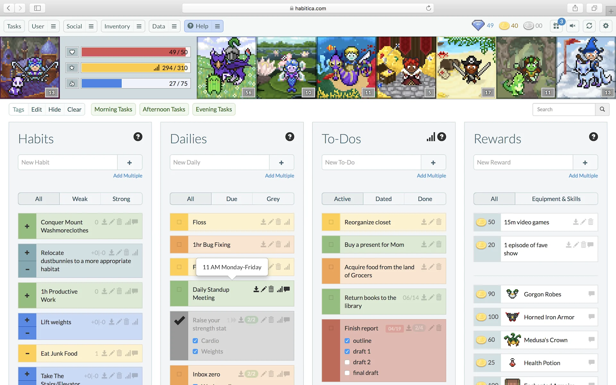This screenshot has width=616, height=385.
Task: Expand the Data menu dropdown
Action: coord(174,26)
